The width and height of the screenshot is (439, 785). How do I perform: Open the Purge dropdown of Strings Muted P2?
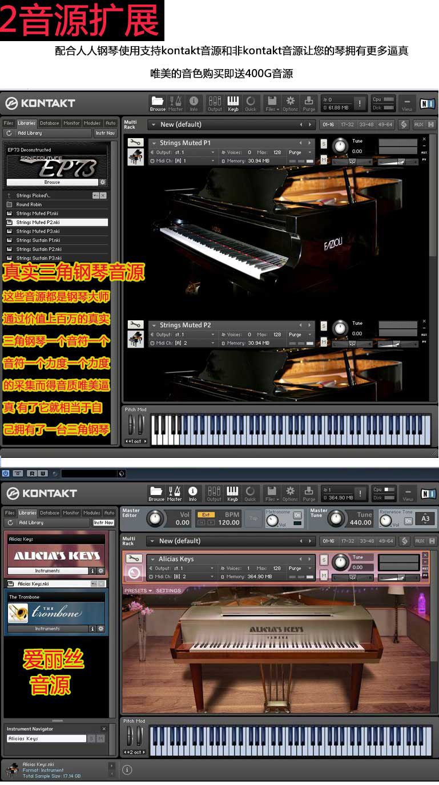[300, 335]
